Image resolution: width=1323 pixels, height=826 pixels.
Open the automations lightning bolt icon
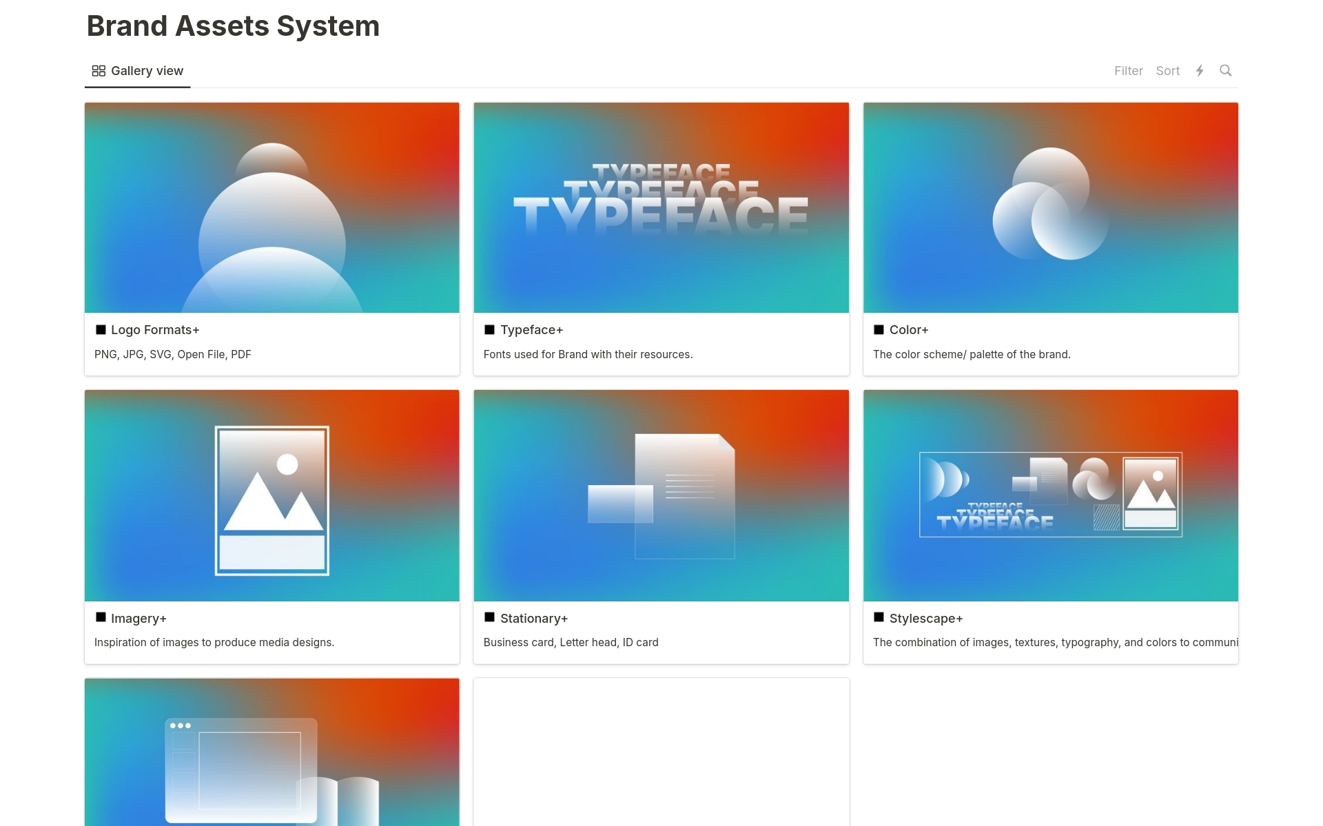pos(1200,70)
